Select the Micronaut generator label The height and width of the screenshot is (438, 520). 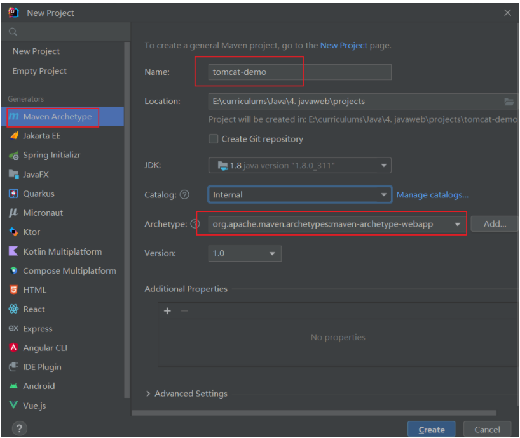(43, 213)
